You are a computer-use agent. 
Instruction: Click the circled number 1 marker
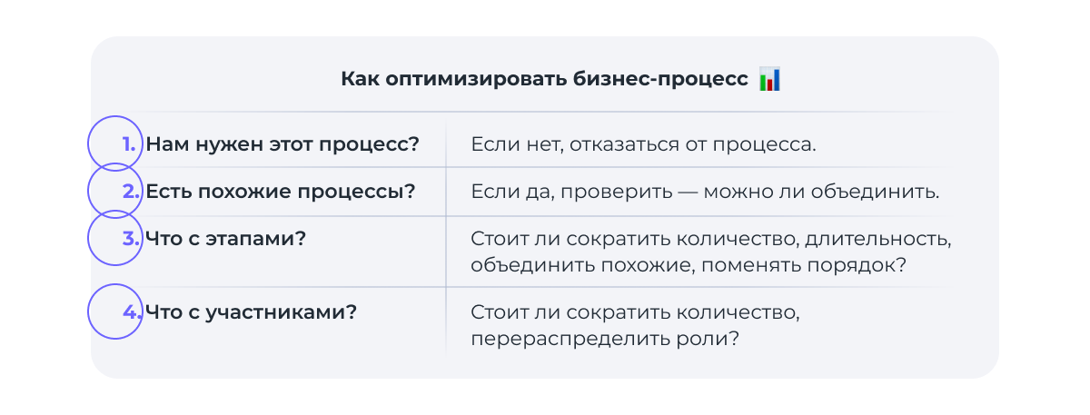pos(114,143)
